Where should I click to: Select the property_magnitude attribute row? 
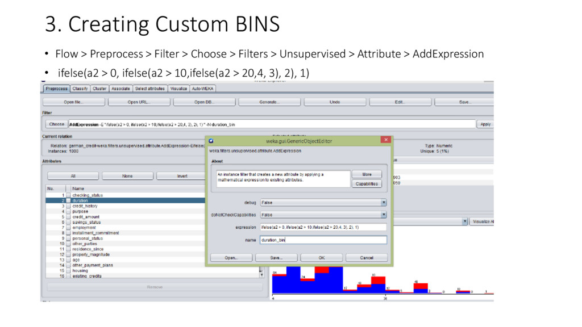(x=126, y=255)
